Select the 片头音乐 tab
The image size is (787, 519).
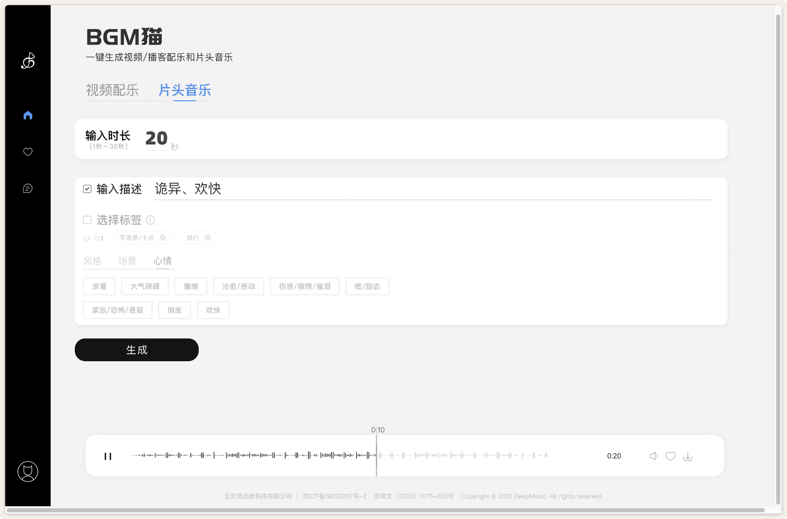click(184, 90)
